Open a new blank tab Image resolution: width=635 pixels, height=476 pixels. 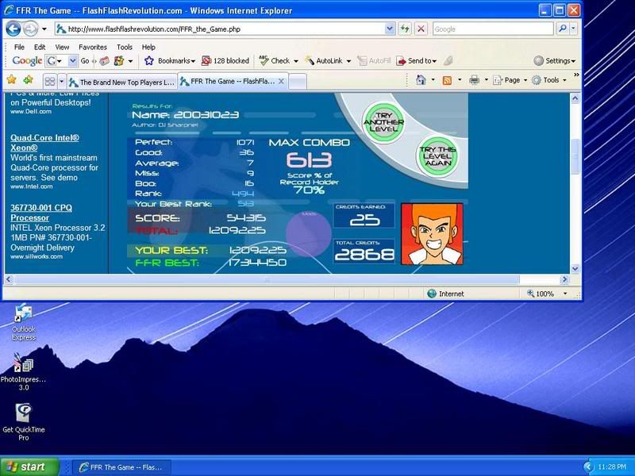click(x=298, y=82)
